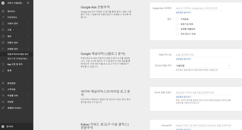Click the 컨설팅 glasses icon

3,102
